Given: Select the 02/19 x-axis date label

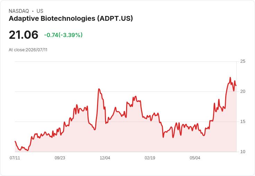Looking at the screenshot, I should point(150,158).
